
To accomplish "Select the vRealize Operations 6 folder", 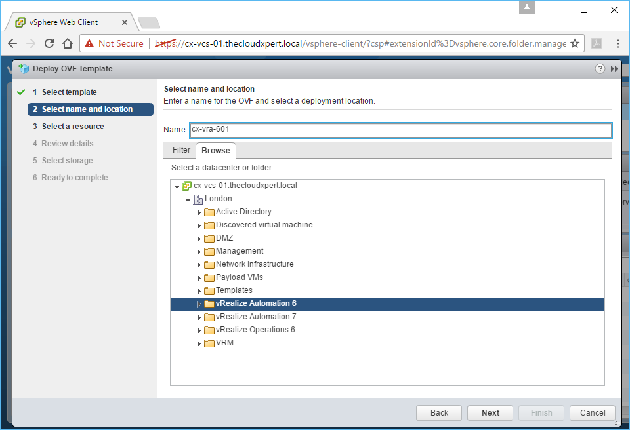I will [255, 330].
